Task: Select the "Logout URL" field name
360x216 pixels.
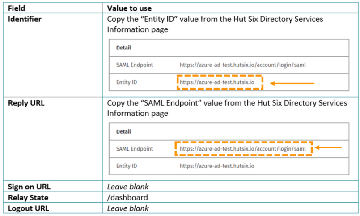Action: (29, 208)
